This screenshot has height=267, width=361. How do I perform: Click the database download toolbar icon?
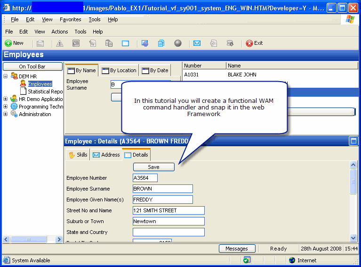[230, 43]
